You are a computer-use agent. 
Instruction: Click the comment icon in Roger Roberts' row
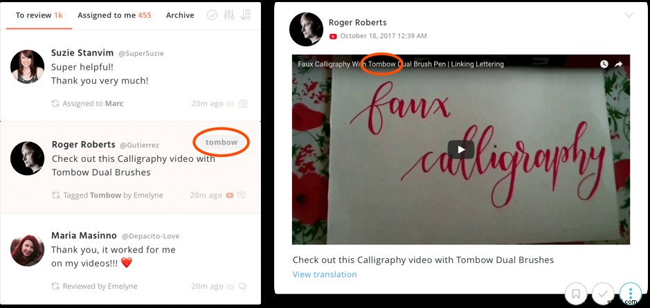pos(242,195)
